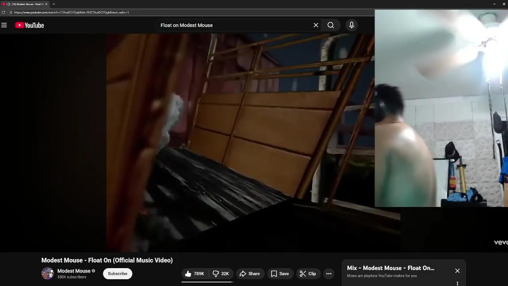
Task: Open Modest Mouse channel avatar
Action: 48,273
